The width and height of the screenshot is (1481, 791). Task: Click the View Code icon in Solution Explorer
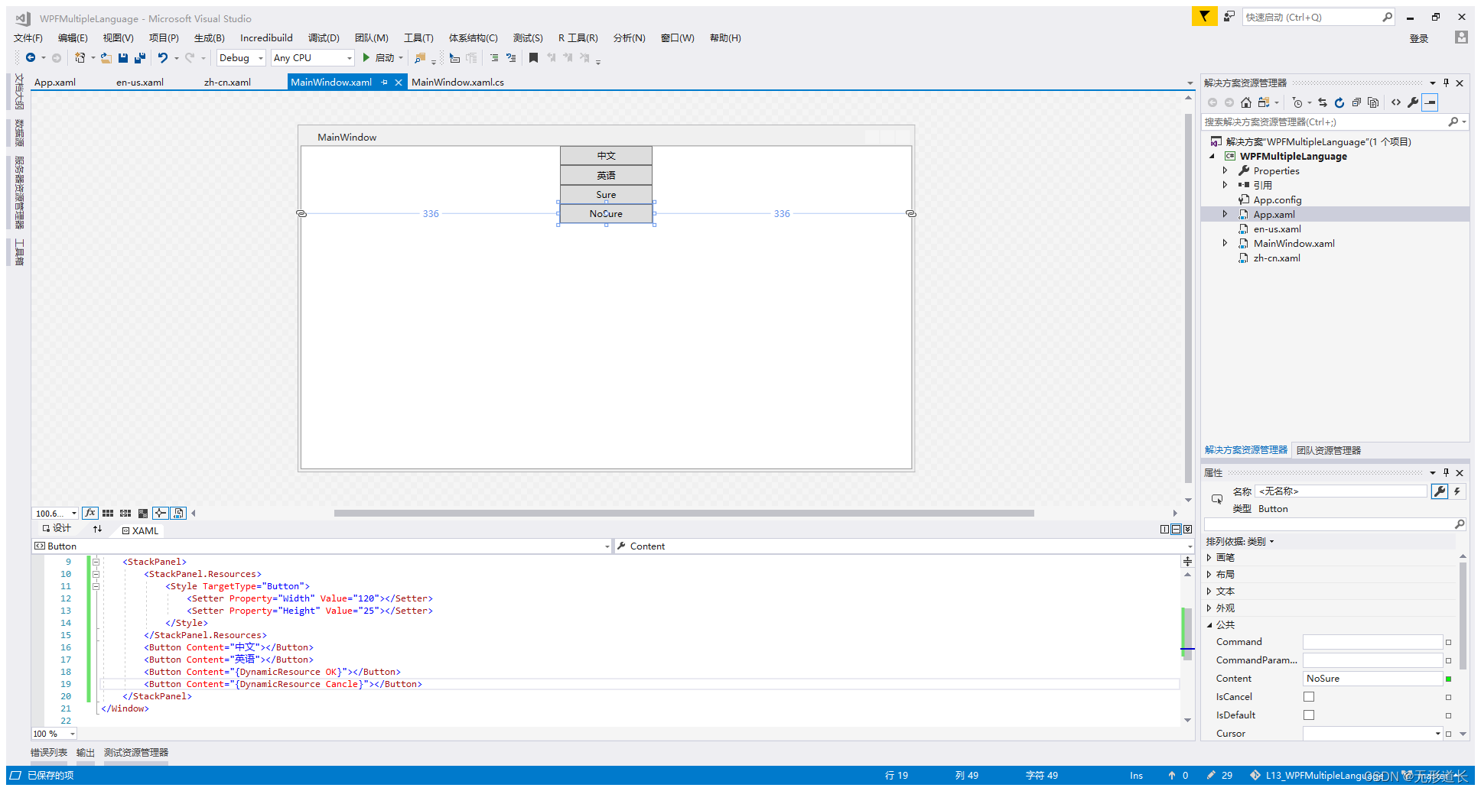point(1396,102)
